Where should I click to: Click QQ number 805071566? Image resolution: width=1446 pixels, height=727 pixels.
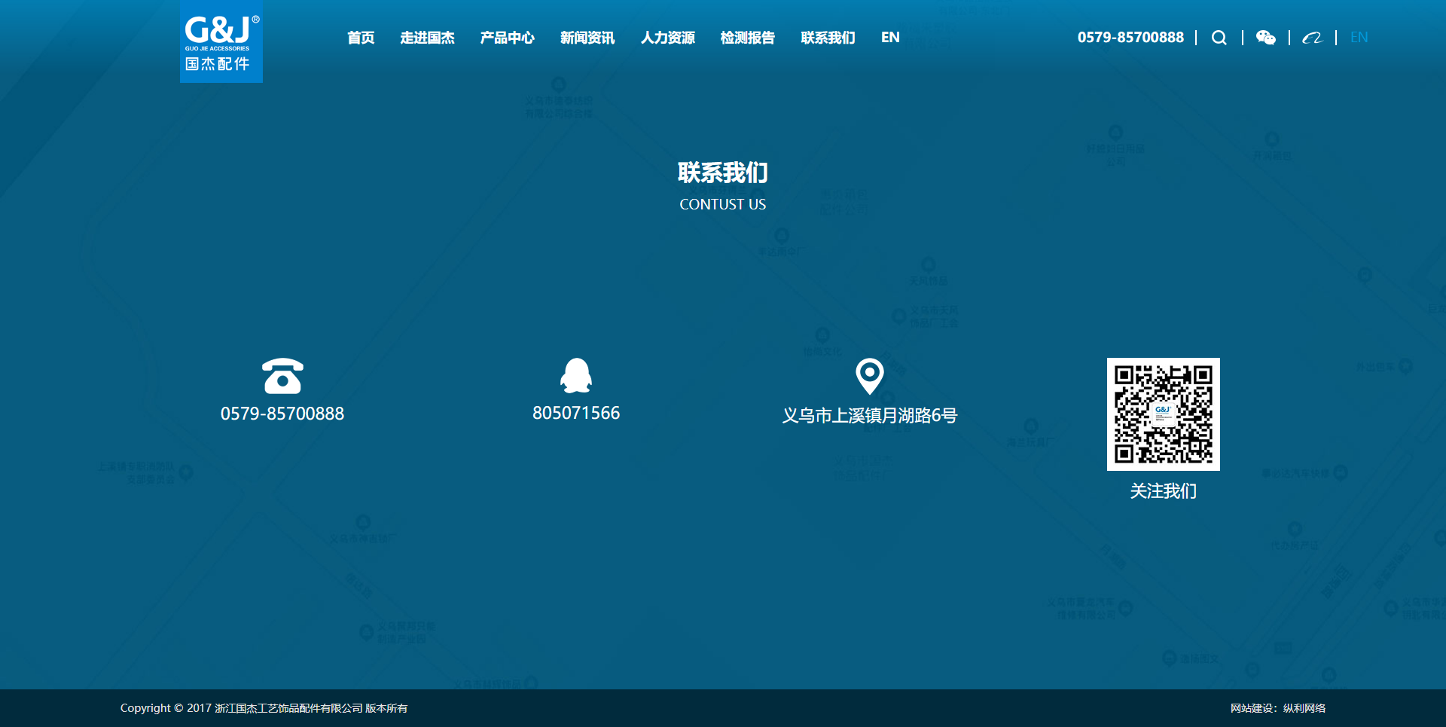[x=576, y=413]
